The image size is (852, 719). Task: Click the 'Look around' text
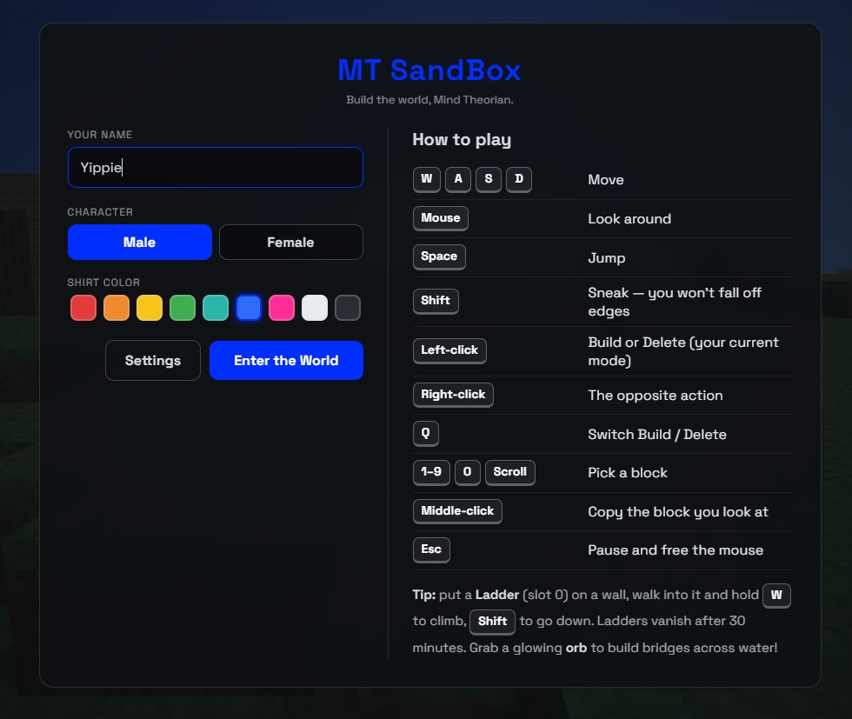point(629,219)
